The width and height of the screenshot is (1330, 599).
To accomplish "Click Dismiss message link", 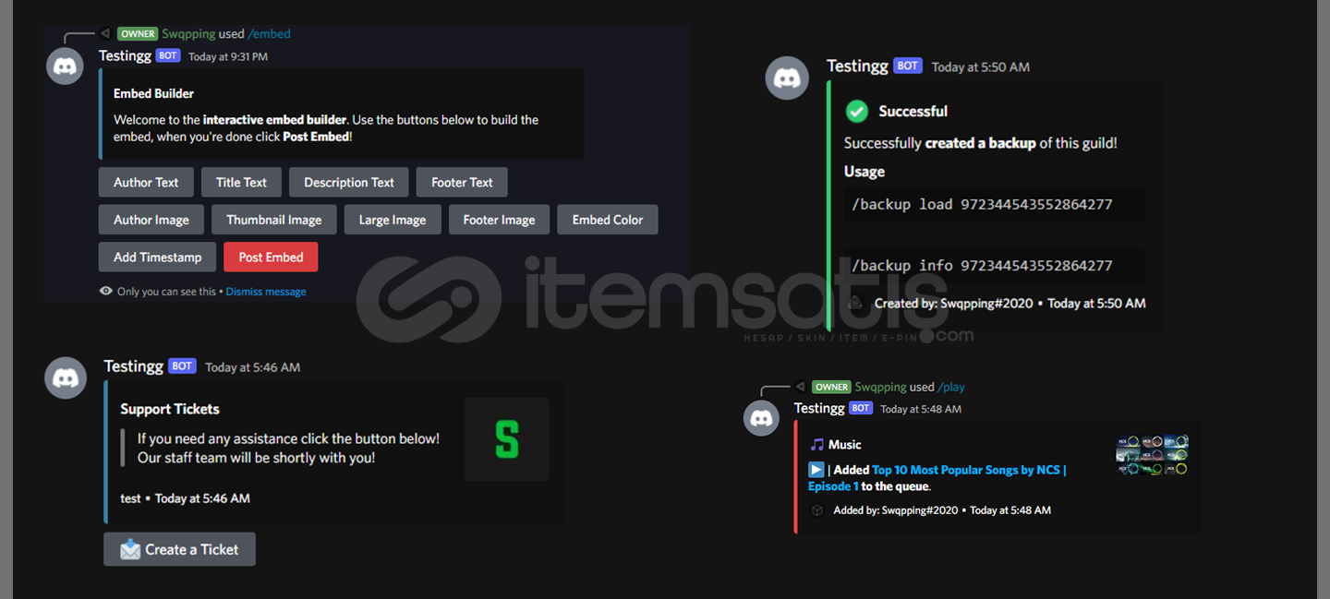I will point(266,292).
